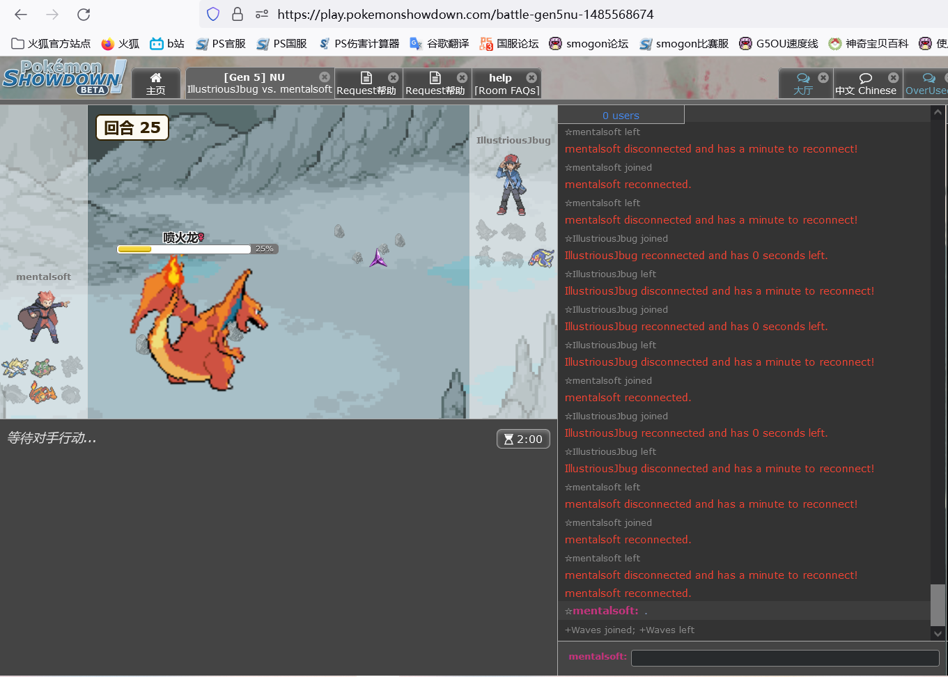Click the chat message input field
948x677 pixels.
(785, 657)
